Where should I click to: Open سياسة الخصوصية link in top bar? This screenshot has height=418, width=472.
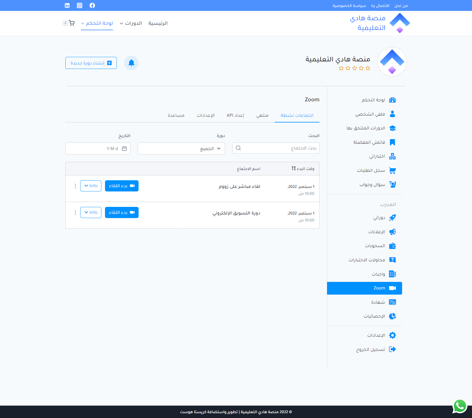tap(349, 6)
